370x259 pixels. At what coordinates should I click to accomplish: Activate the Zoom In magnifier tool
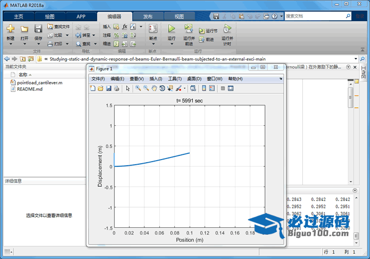(x=138, y=88)
